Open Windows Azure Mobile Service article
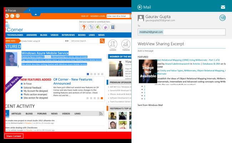Screen dimensions: 232x143 [x=45, y=53]
